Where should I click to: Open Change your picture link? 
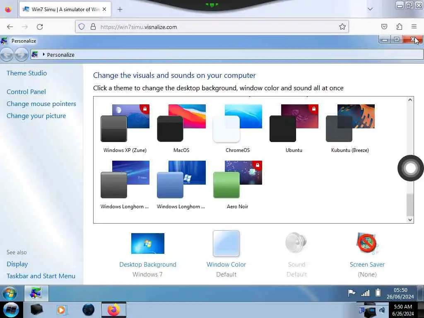click(36, 116)
